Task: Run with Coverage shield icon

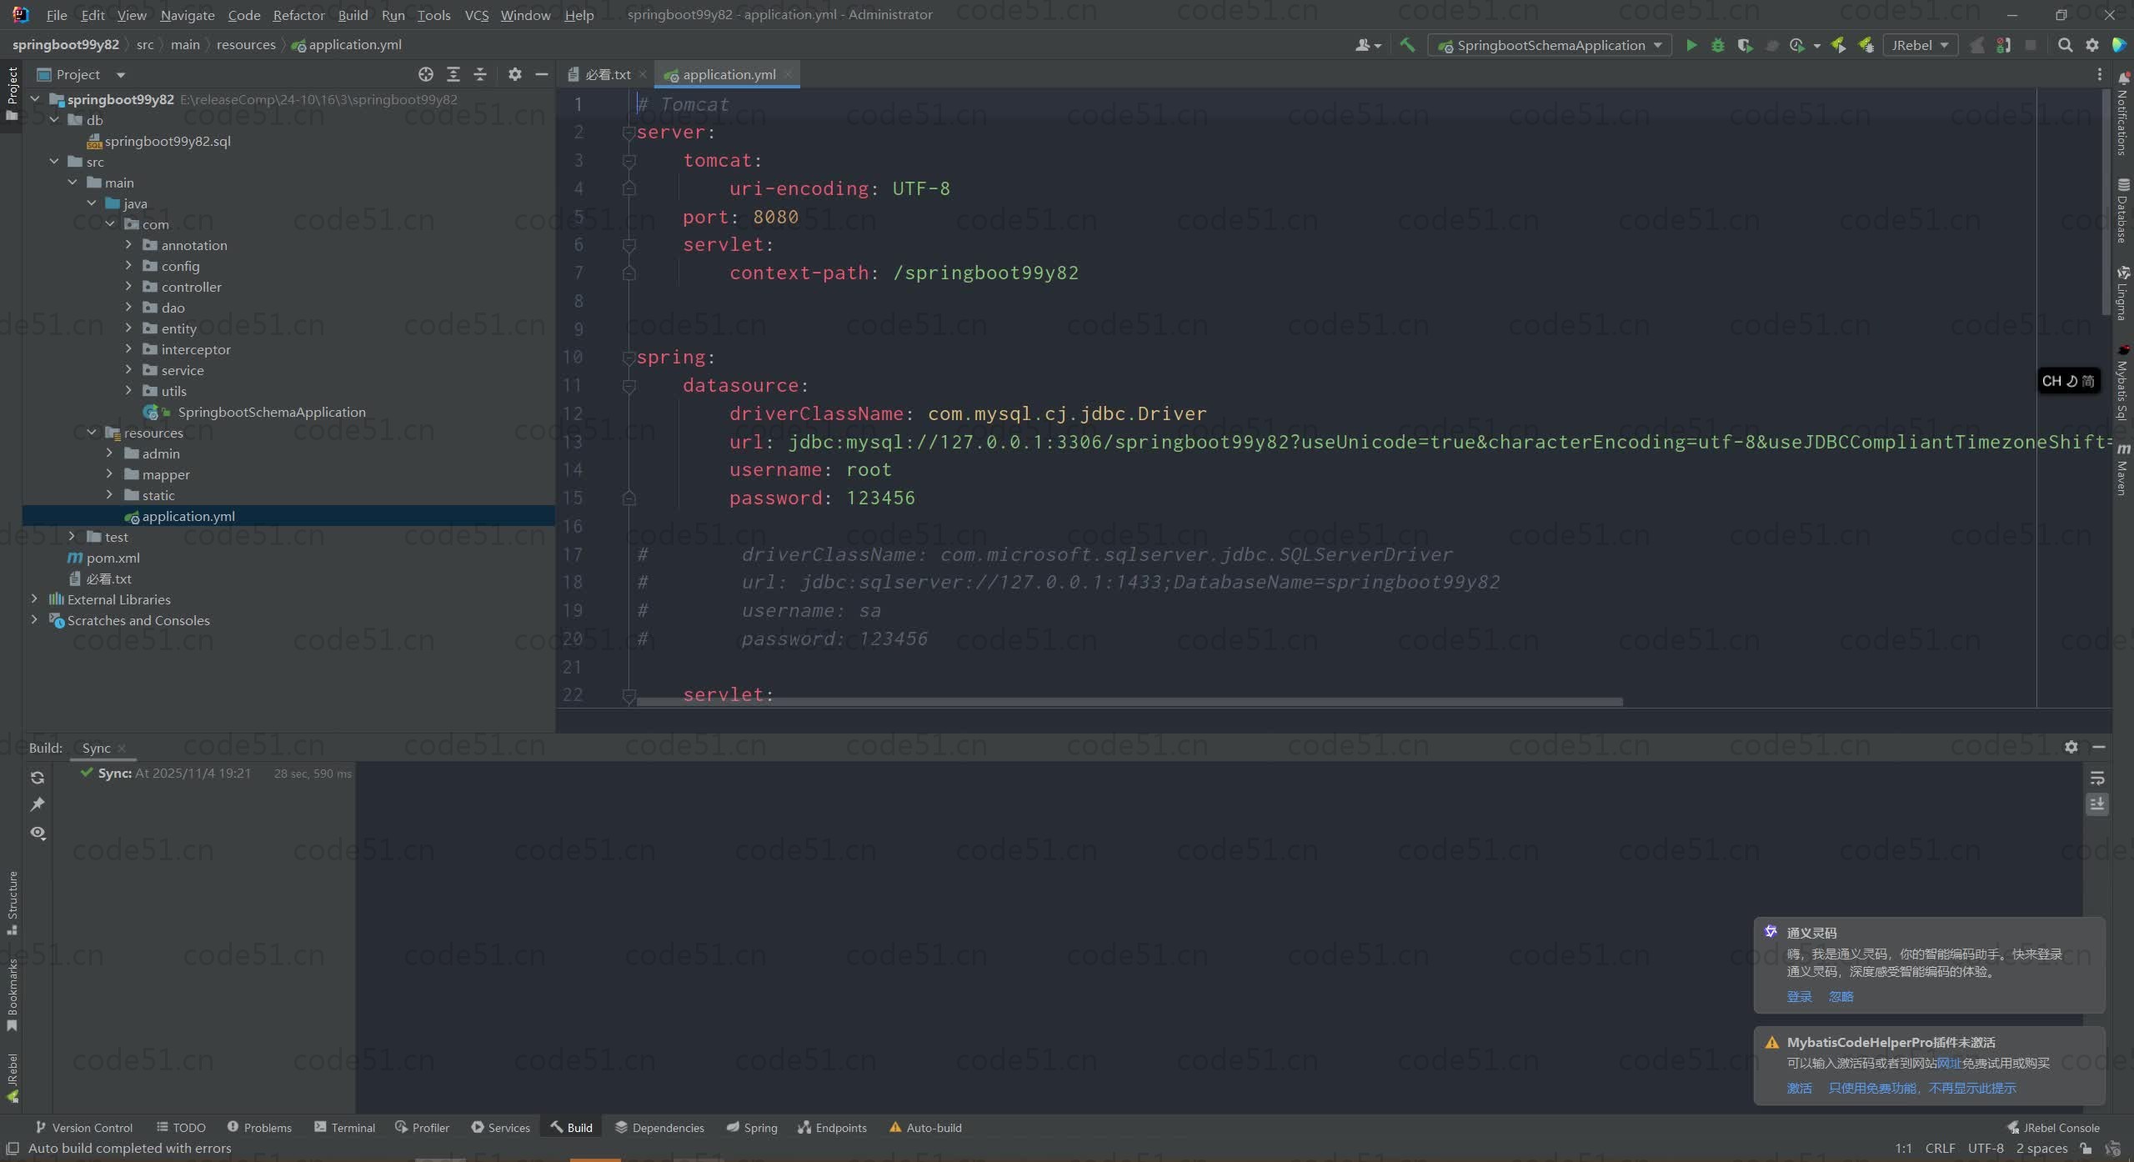Action: 1744,45
